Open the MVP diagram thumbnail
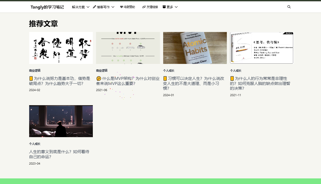Image resolution: width=321 pixels, height=184 pixels. coord(128,48)
